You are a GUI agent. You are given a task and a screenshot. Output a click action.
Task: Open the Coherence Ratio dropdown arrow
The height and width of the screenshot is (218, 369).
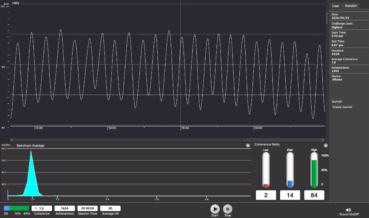(x=326, y=146)
